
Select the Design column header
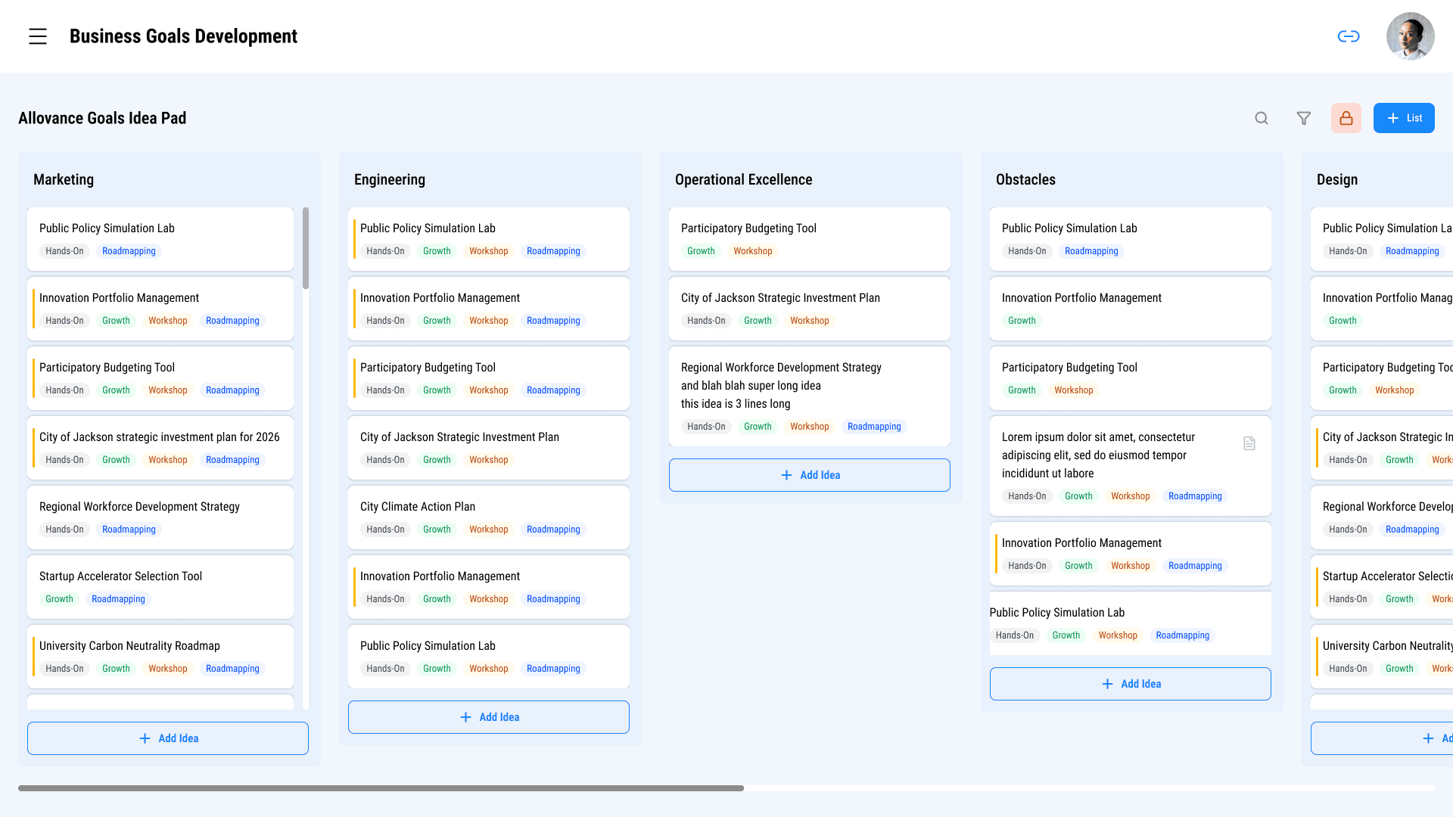pos(1336,180)
